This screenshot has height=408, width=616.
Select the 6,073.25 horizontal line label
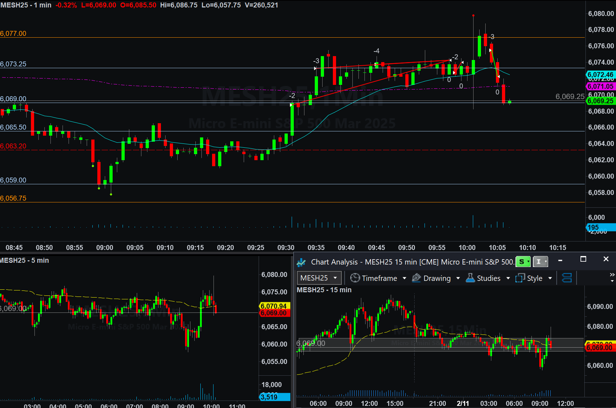[13, 64]
